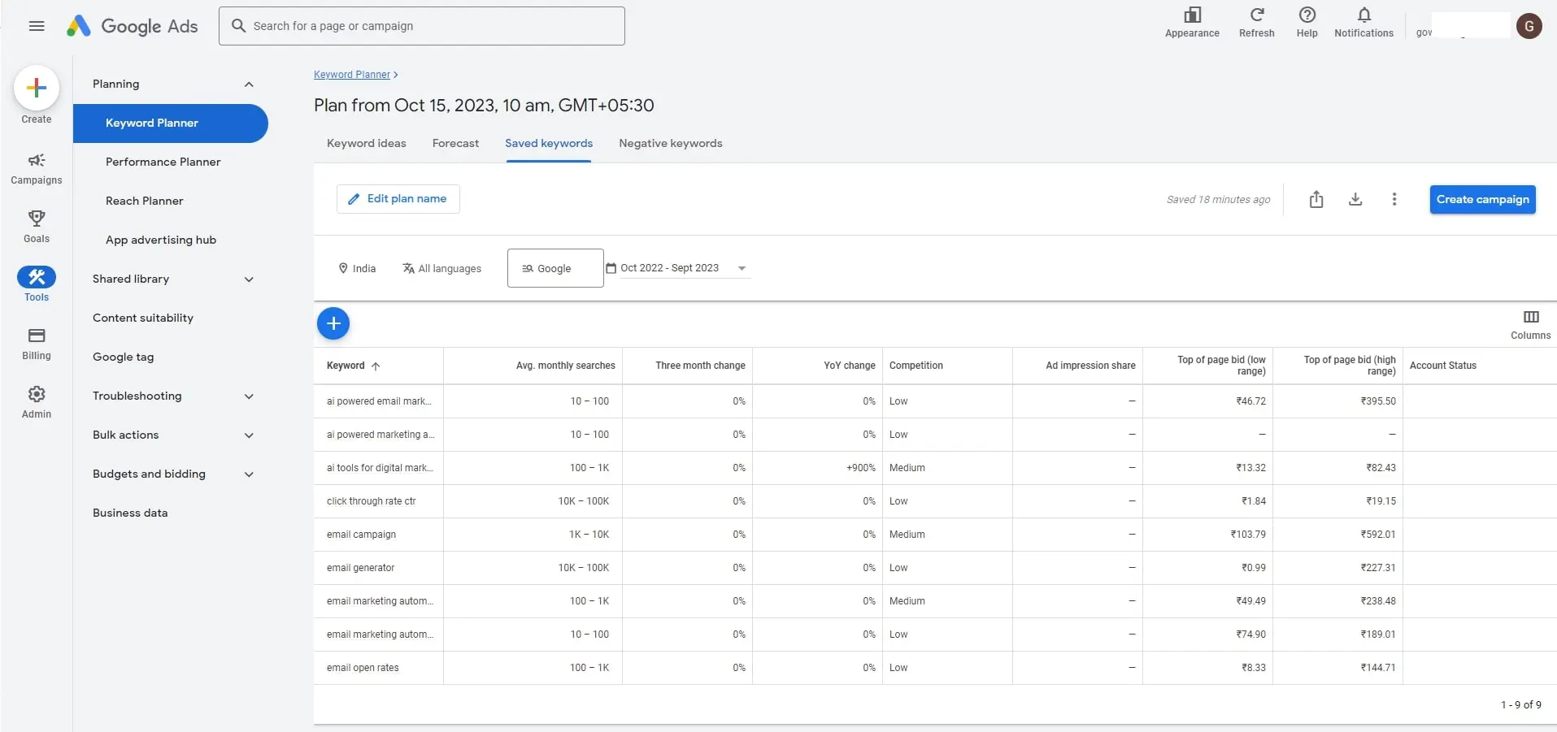Open the navigation hamburger menu

tap(36, 25)
